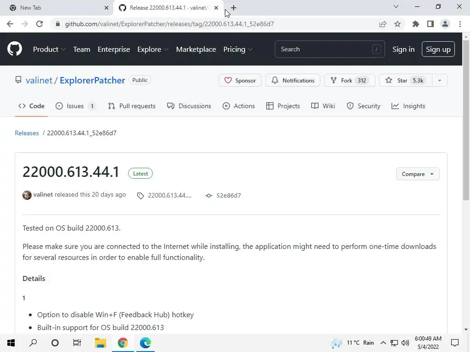Viewport: 470px width, 352px height.
Task: Open the notification center icon
Action: click(x=455, y=343)
